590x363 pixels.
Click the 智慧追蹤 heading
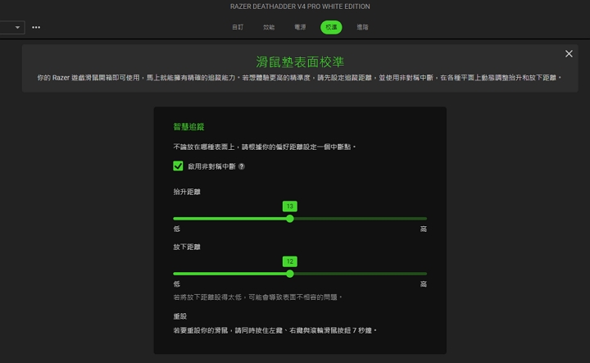tap(188, 127)
